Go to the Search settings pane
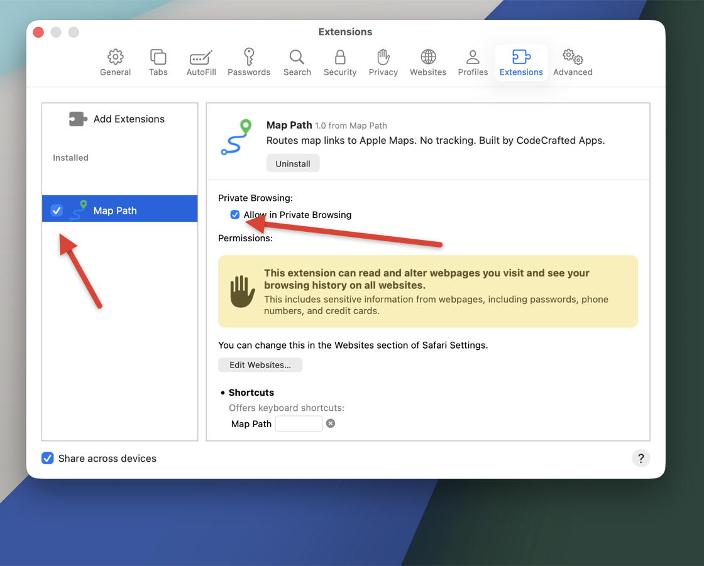This screenshot has height=566, width=704. point(297,63)
